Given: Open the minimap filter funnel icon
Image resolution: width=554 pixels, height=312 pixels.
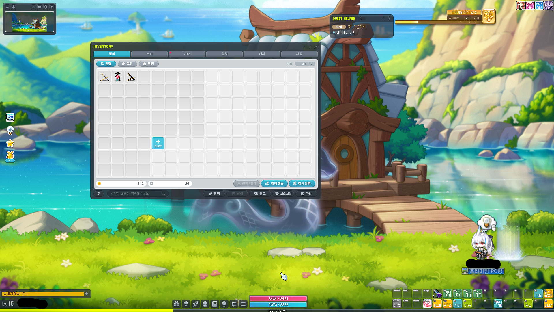Looking at the screenshot, I should click(52, 7).
